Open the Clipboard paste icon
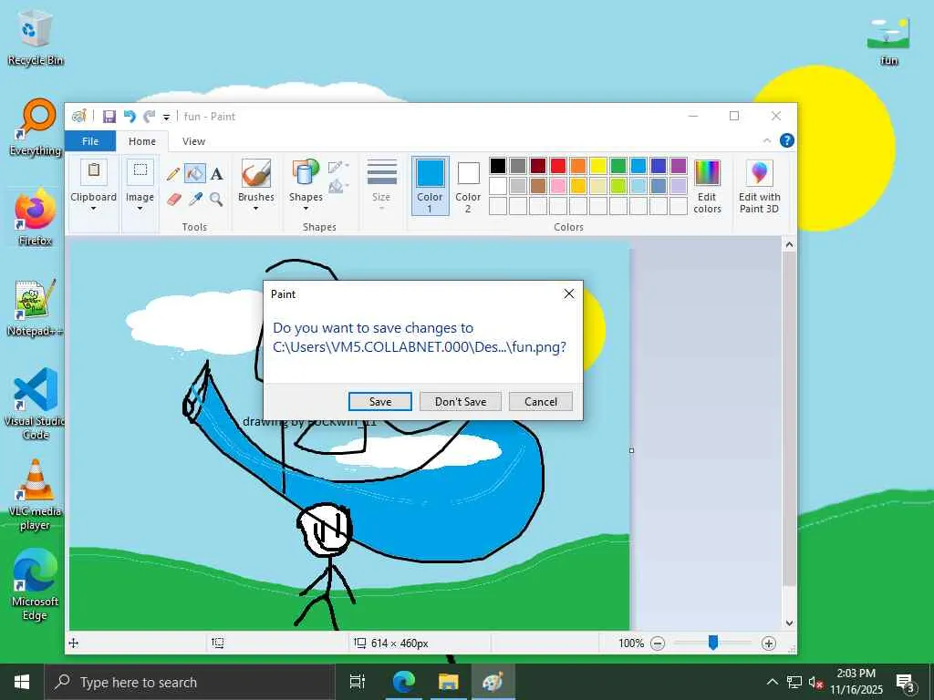The image size is (934, 700). coord(94,172)
